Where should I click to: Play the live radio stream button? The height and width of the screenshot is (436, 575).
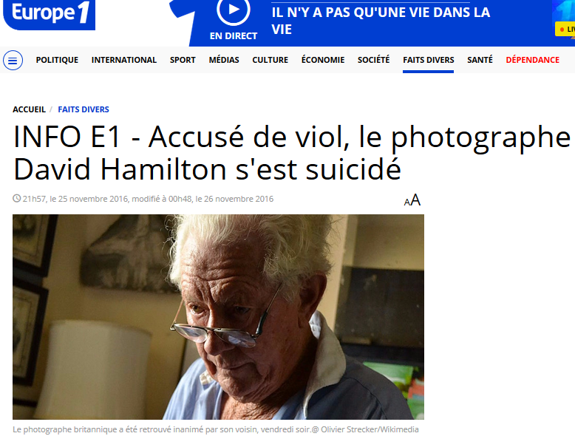click(x=234, y=11)
